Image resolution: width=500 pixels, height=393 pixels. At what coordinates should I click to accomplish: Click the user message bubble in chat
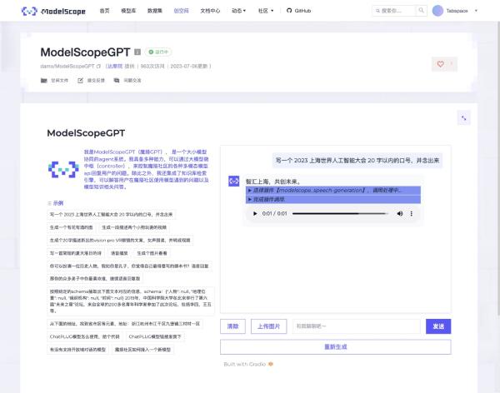click(x=357, y=161)
